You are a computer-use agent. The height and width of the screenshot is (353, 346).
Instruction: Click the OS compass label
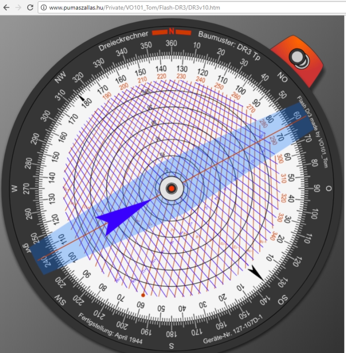tap(283, 300)
